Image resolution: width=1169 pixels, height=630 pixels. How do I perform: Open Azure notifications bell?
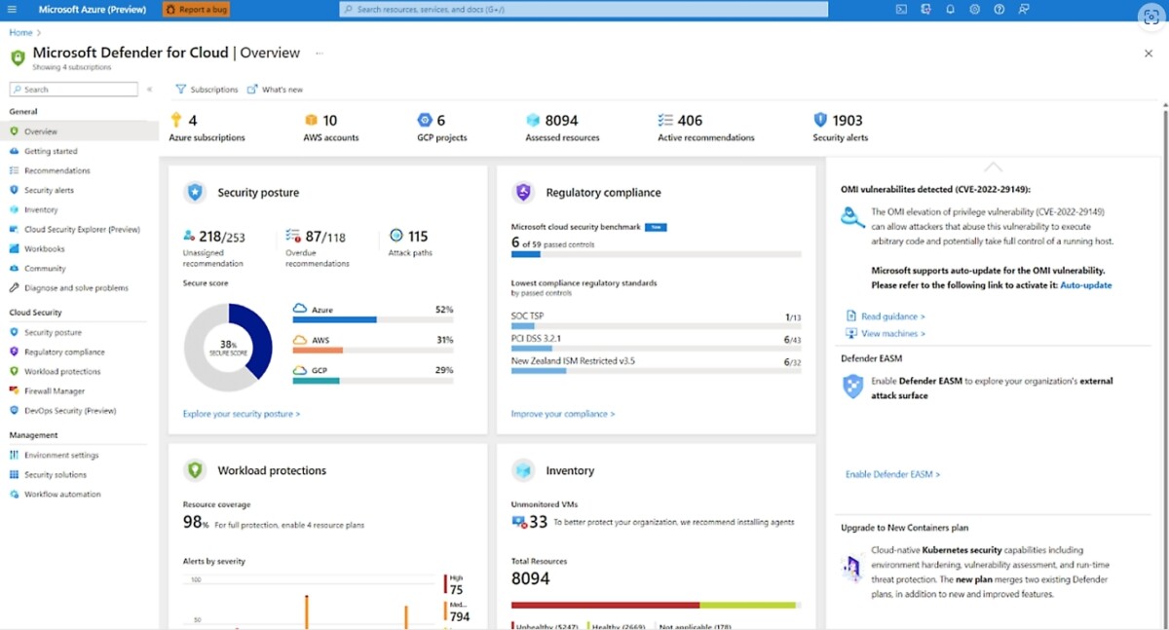coord(950,9)
